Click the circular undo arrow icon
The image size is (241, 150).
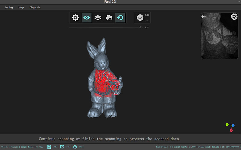[x=120, y=18]
